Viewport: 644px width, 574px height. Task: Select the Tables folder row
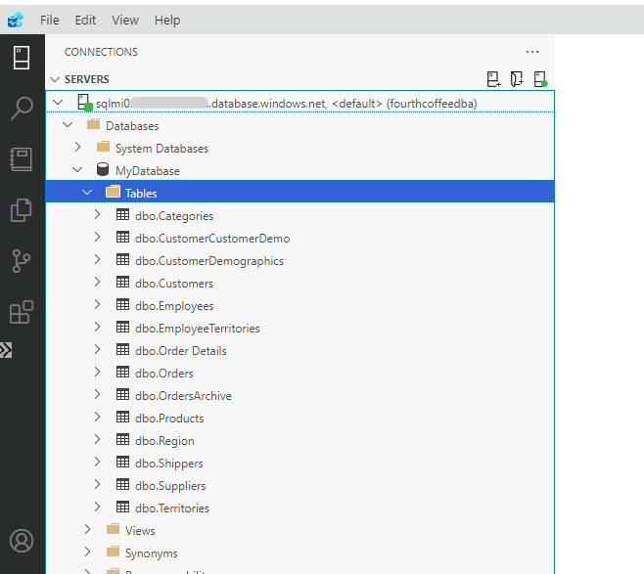[299, 192]
